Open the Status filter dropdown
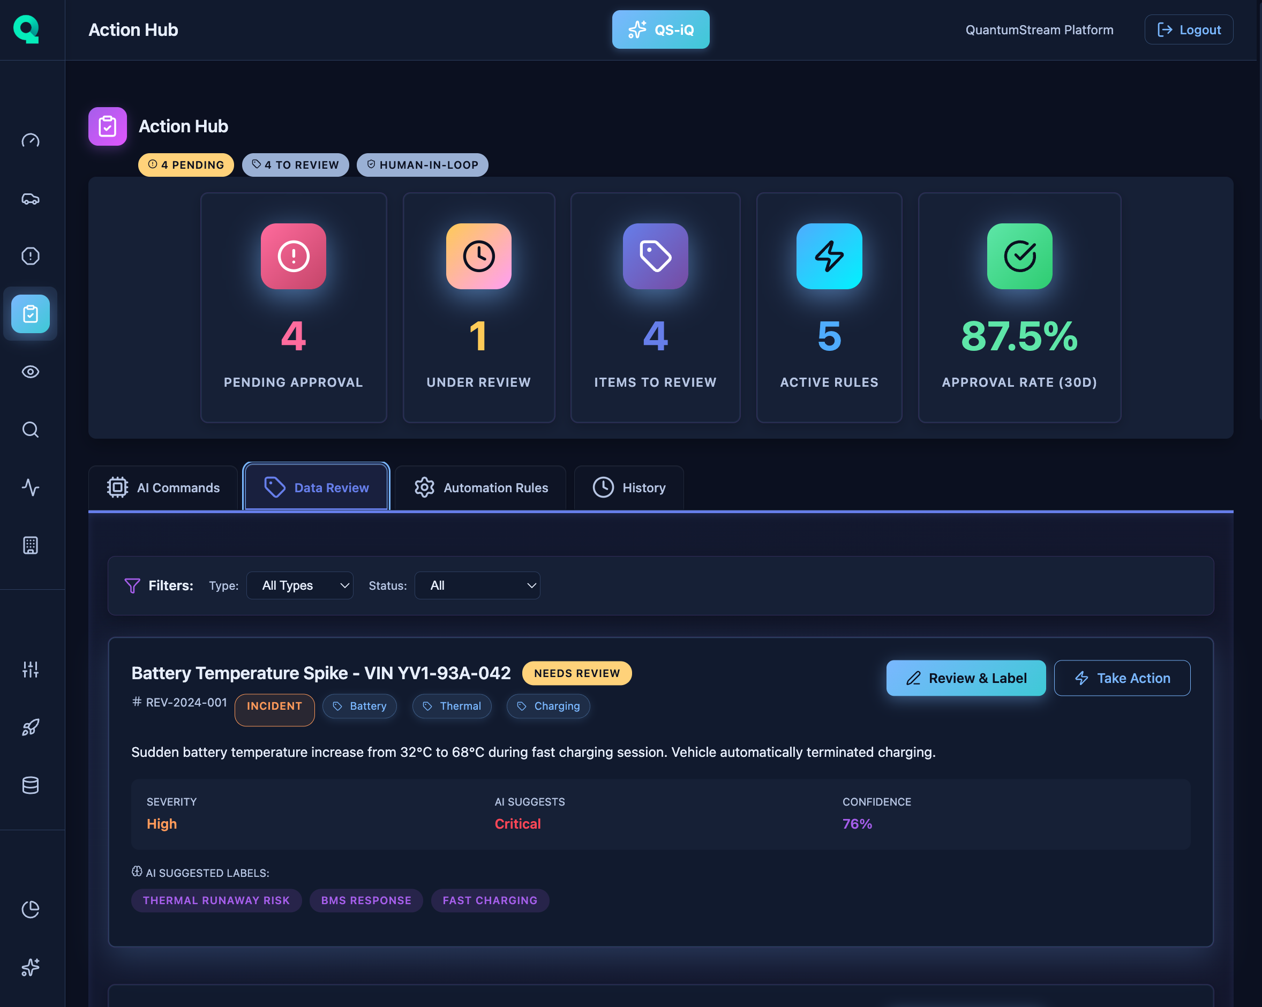Screen dimensions: 1262x1007 coord(477,585)
